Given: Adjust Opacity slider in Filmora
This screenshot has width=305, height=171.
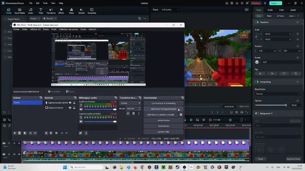Looking at the screenshot, I should pos(270,105).
